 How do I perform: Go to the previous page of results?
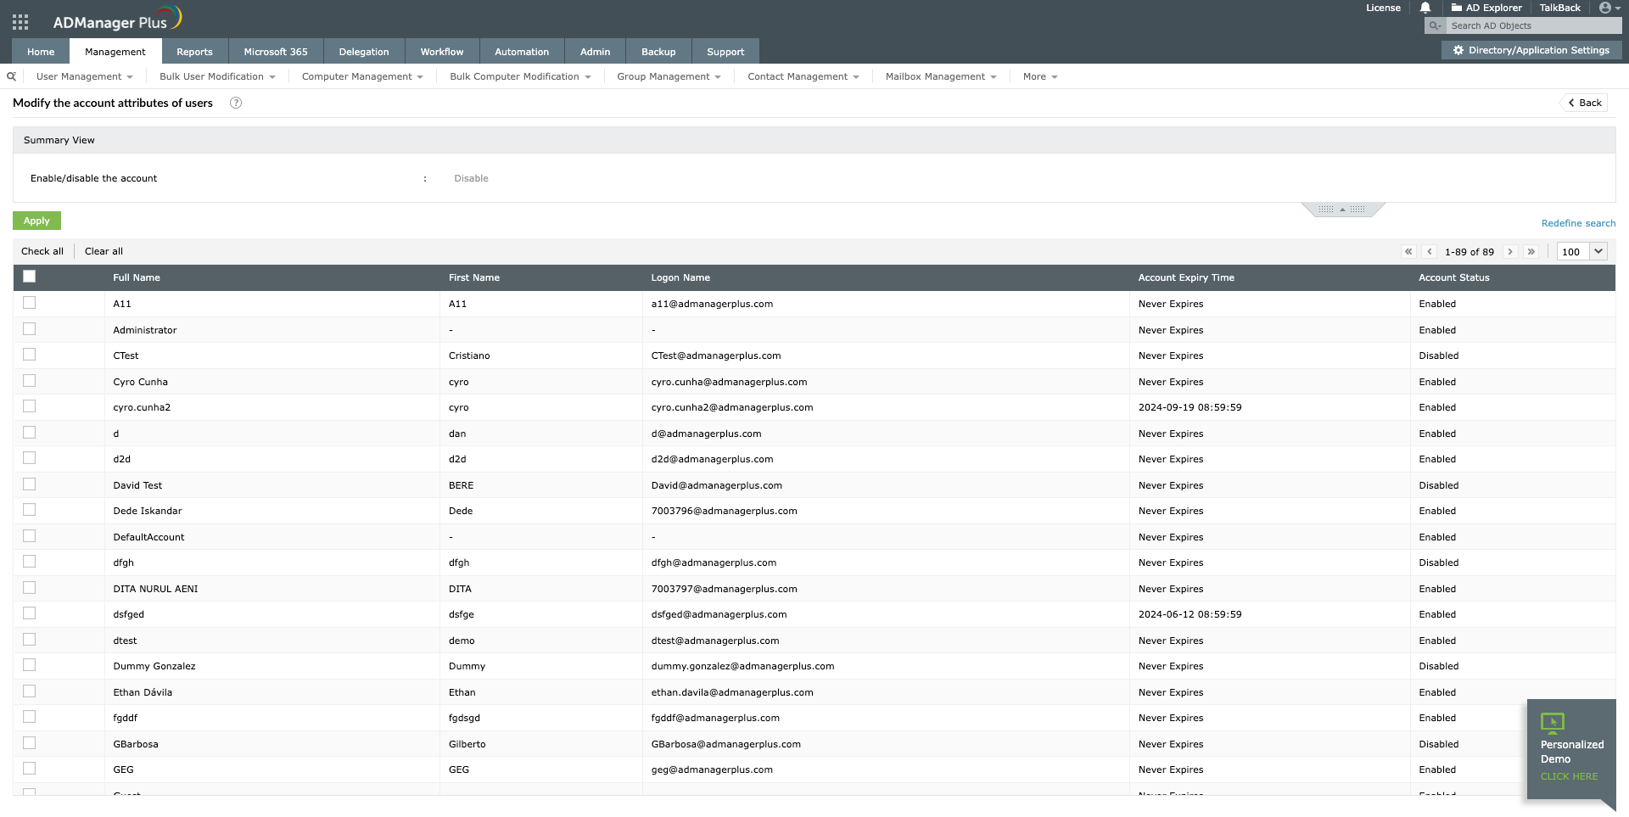pos(1430,251)
